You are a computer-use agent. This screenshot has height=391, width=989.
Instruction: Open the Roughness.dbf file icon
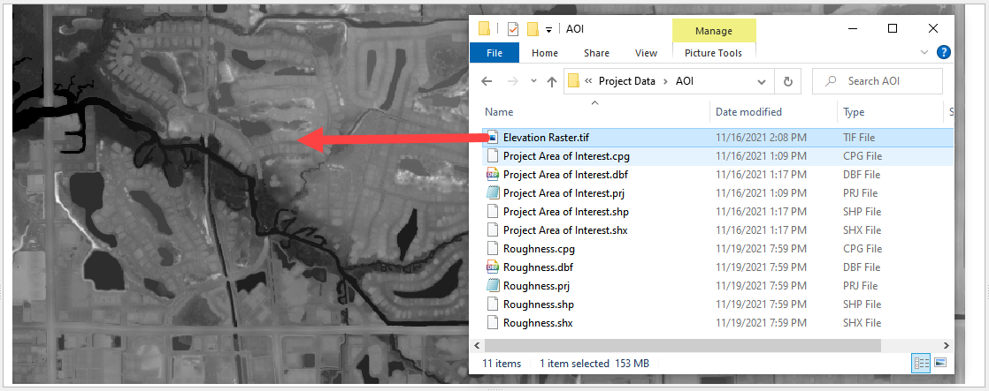(493, 267)
